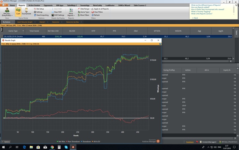Open HUD Settings

[58, 15]
